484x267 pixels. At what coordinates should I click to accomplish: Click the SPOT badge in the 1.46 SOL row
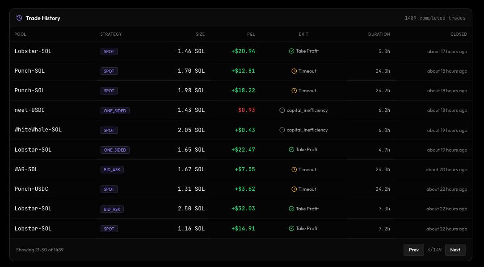(109, 51)
